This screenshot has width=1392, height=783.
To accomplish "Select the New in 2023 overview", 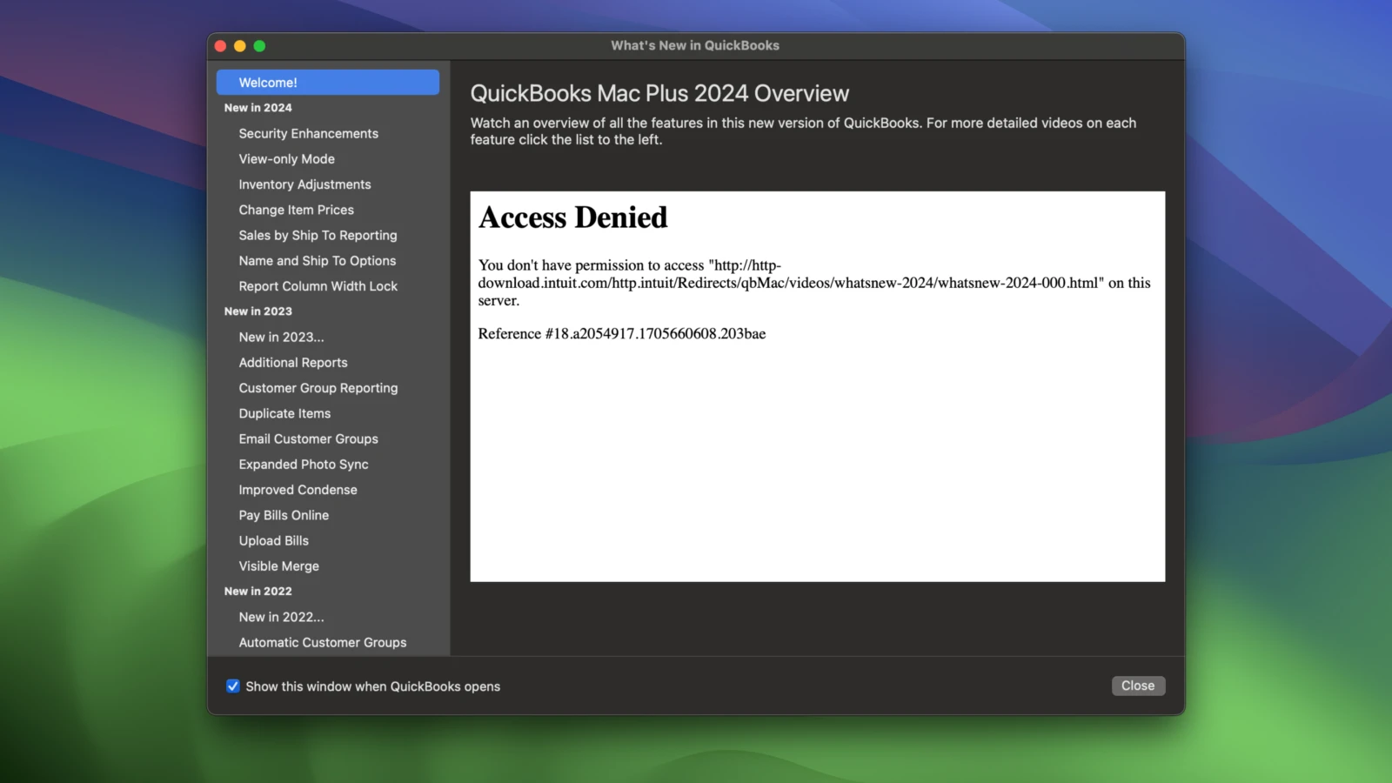I will pos(281,337).
